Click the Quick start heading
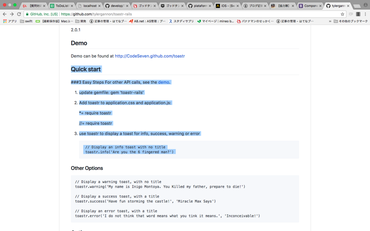The image size is (370, 231). [86, 69]
